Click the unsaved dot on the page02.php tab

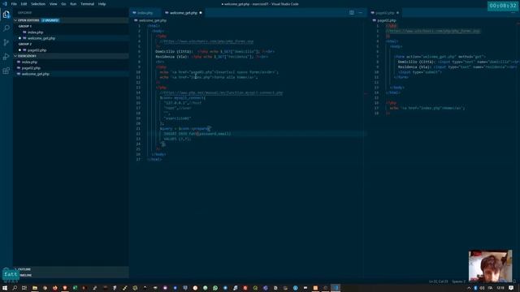point(397,13)
